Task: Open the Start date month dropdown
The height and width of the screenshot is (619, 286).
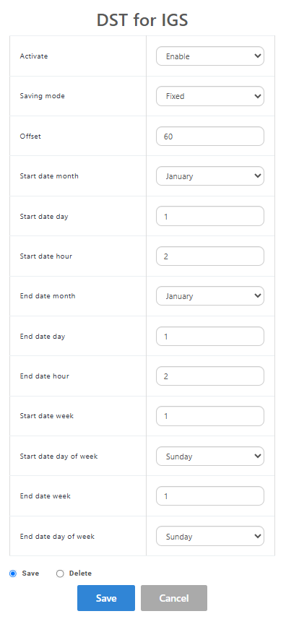Action: [210, 176]
